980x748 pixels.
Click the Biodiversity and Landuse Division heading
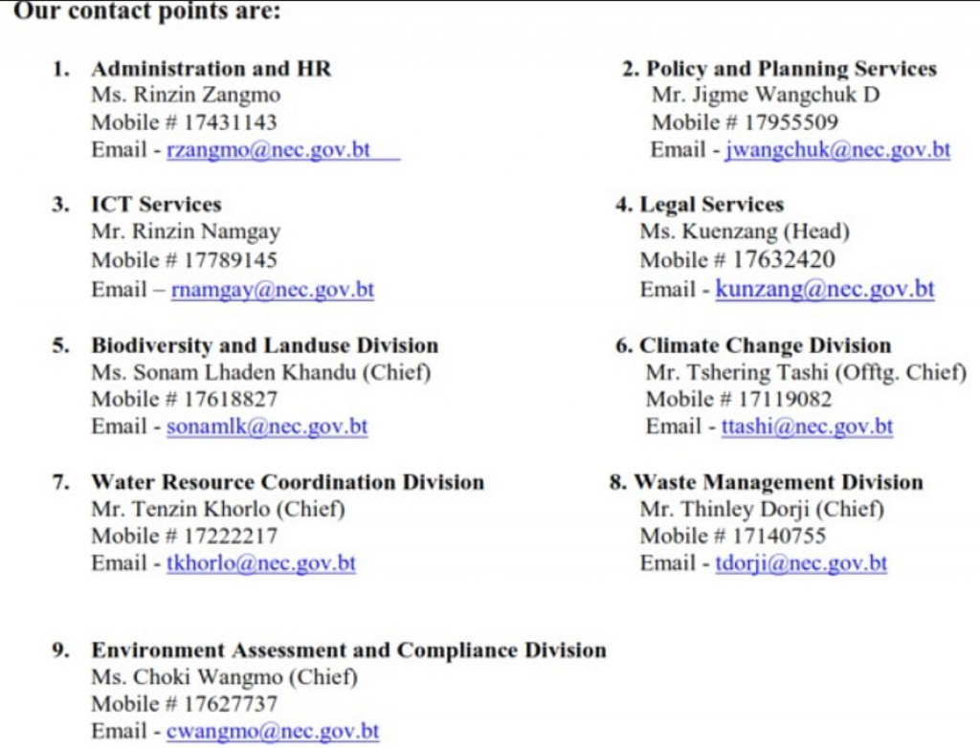(265, 345)
